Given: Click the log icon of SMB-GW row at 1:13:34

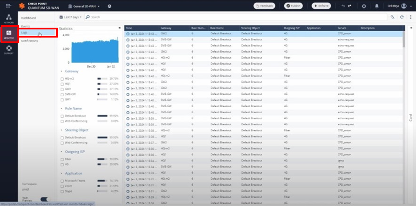Looking at the screenshot, I should [x=128, y=167].
